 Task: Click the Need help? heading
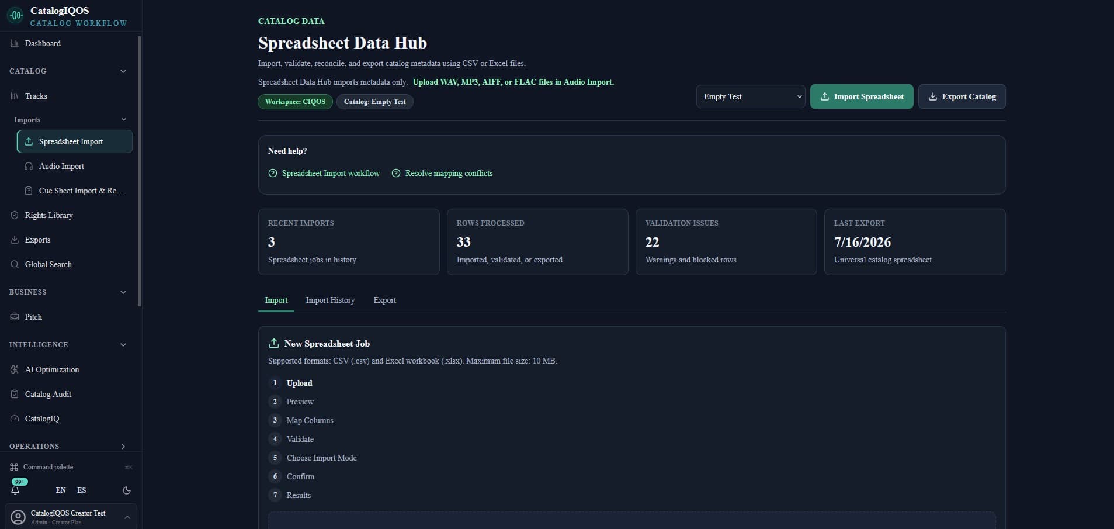click(287, 151)
